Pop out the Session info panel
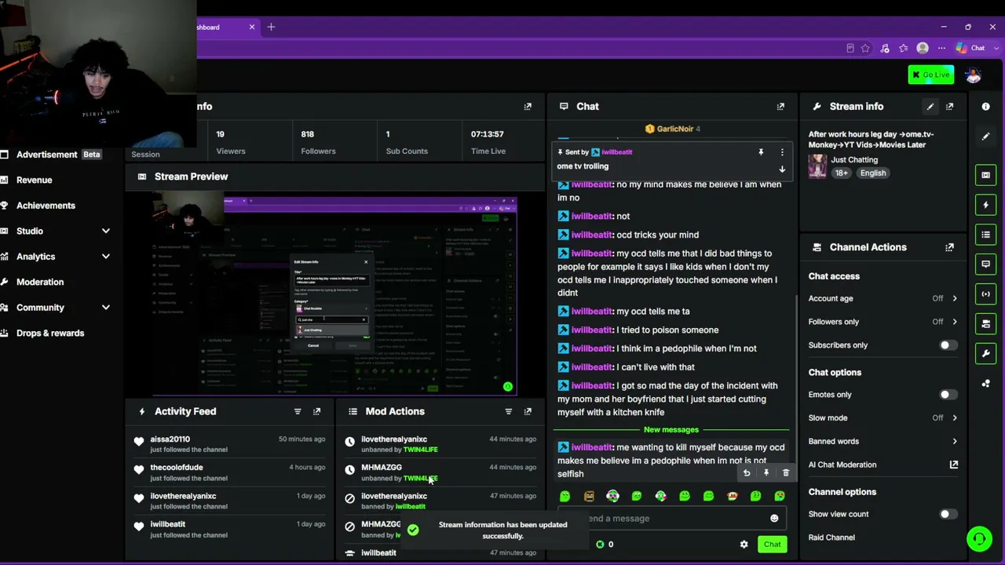1005x565 pixels. [x=528, y=107]
